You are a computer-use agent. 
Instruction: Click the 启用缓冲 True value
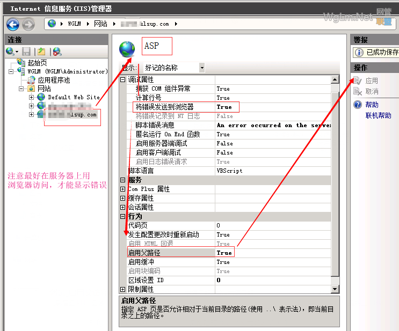coord(273,262)
